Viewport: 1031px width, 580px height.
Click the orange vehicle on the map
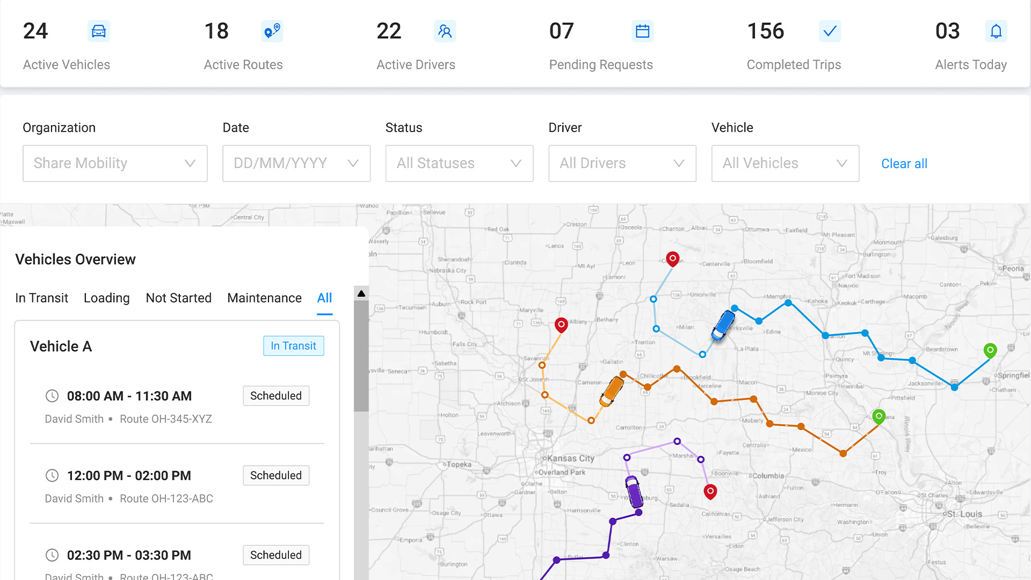[612, 391]
